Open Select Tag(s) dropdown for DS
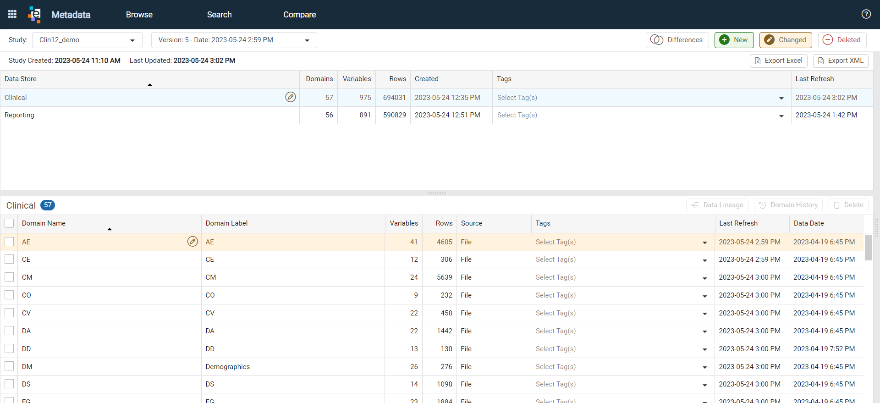Screen dimensions: 880x403 pos(622,384)
